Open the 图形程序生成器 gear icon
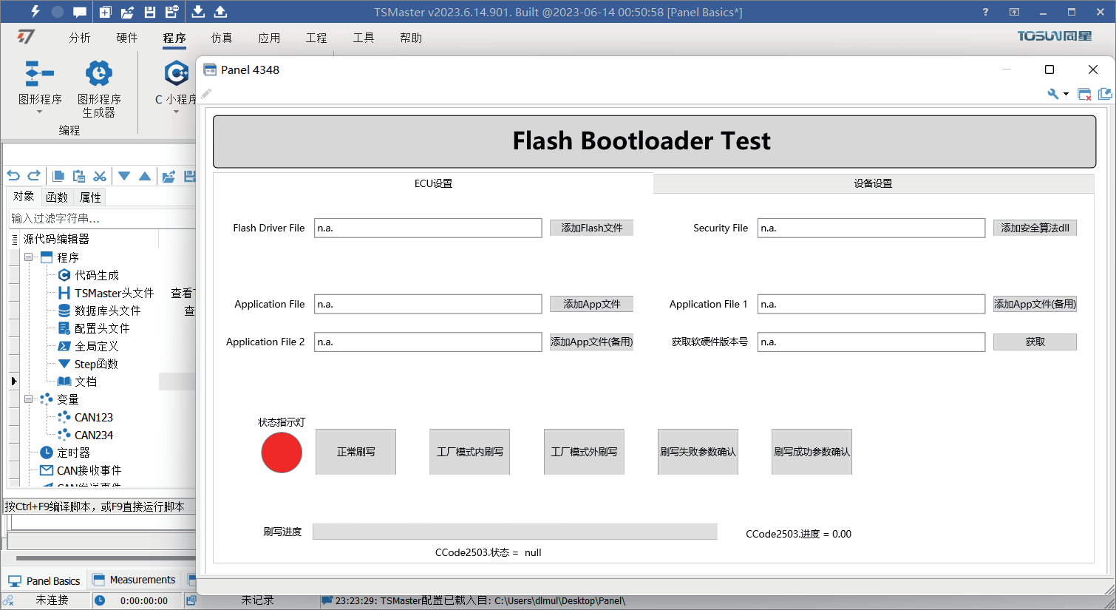Image resolution: width=1116 pixels, height=610 pixels. click(x=99, y=73)
